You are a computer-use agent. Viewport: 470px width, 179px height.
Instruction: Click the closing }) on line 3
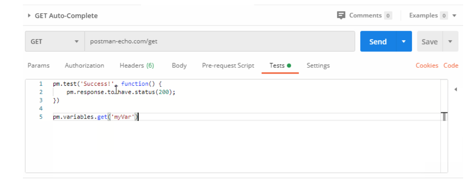click(56, 101)
